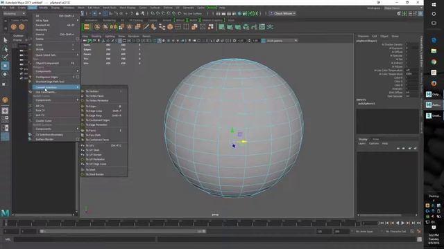This screenshot has height=249, width=444.
Task: Click the time slider current frame marker
Action: click(6, 223)
